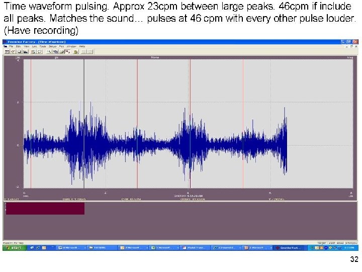
Task: Open the Windows Start button
Action: (x=14, y=248)
